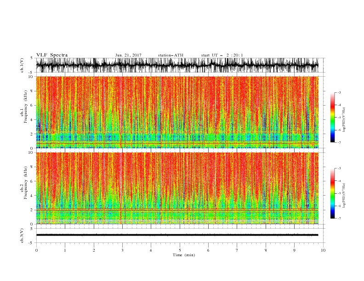Click time axis tick label "1"
The height and width of the screenshot is (281, 364).
[65, 250]
